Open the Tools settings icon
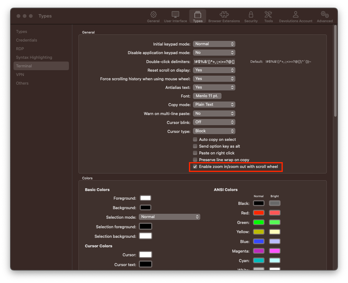This screenshot has width=348, height=283. pyautogui.click(x=268, y=16)
